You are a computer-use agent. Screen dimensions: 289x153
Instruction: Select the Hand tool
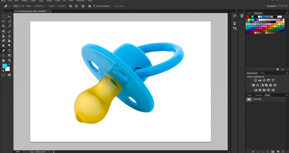[x=3, y=60]
